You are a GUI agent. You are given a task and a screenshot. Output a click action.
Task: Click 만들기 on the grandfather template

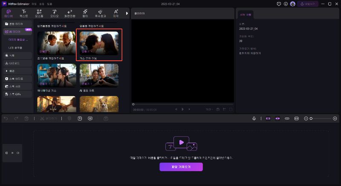click(x=44, y=51)
